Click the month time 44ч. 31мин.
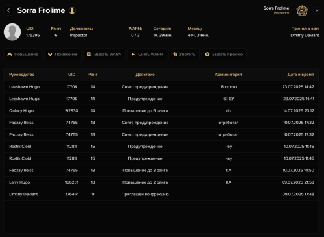The height and width of the screenshot is (237, 324). pyautogui.click(x=198, y=35)
